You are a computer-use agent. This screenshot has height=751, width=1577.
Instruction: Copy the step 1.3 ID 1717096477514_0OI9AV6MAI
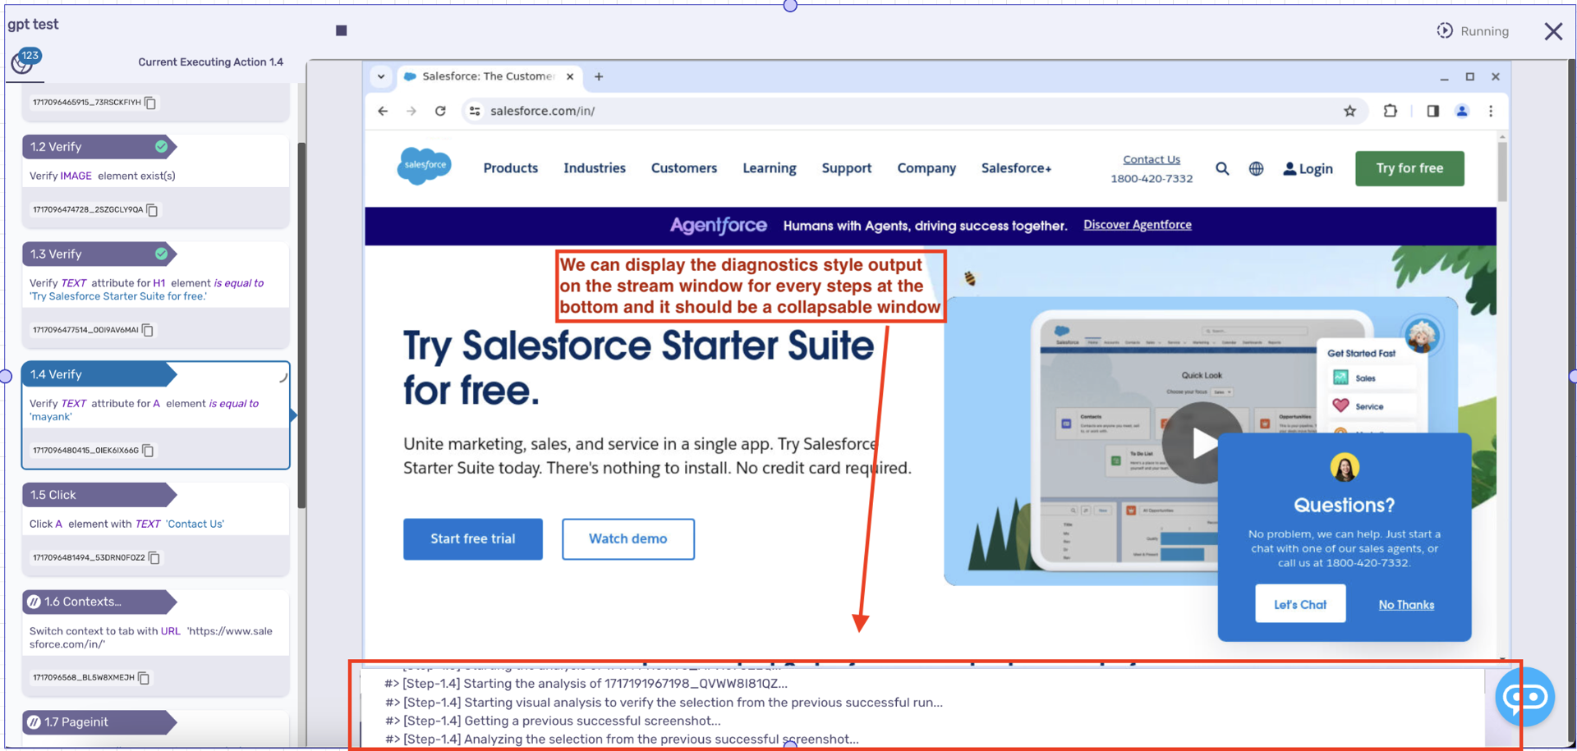click(x=149, y=330)
